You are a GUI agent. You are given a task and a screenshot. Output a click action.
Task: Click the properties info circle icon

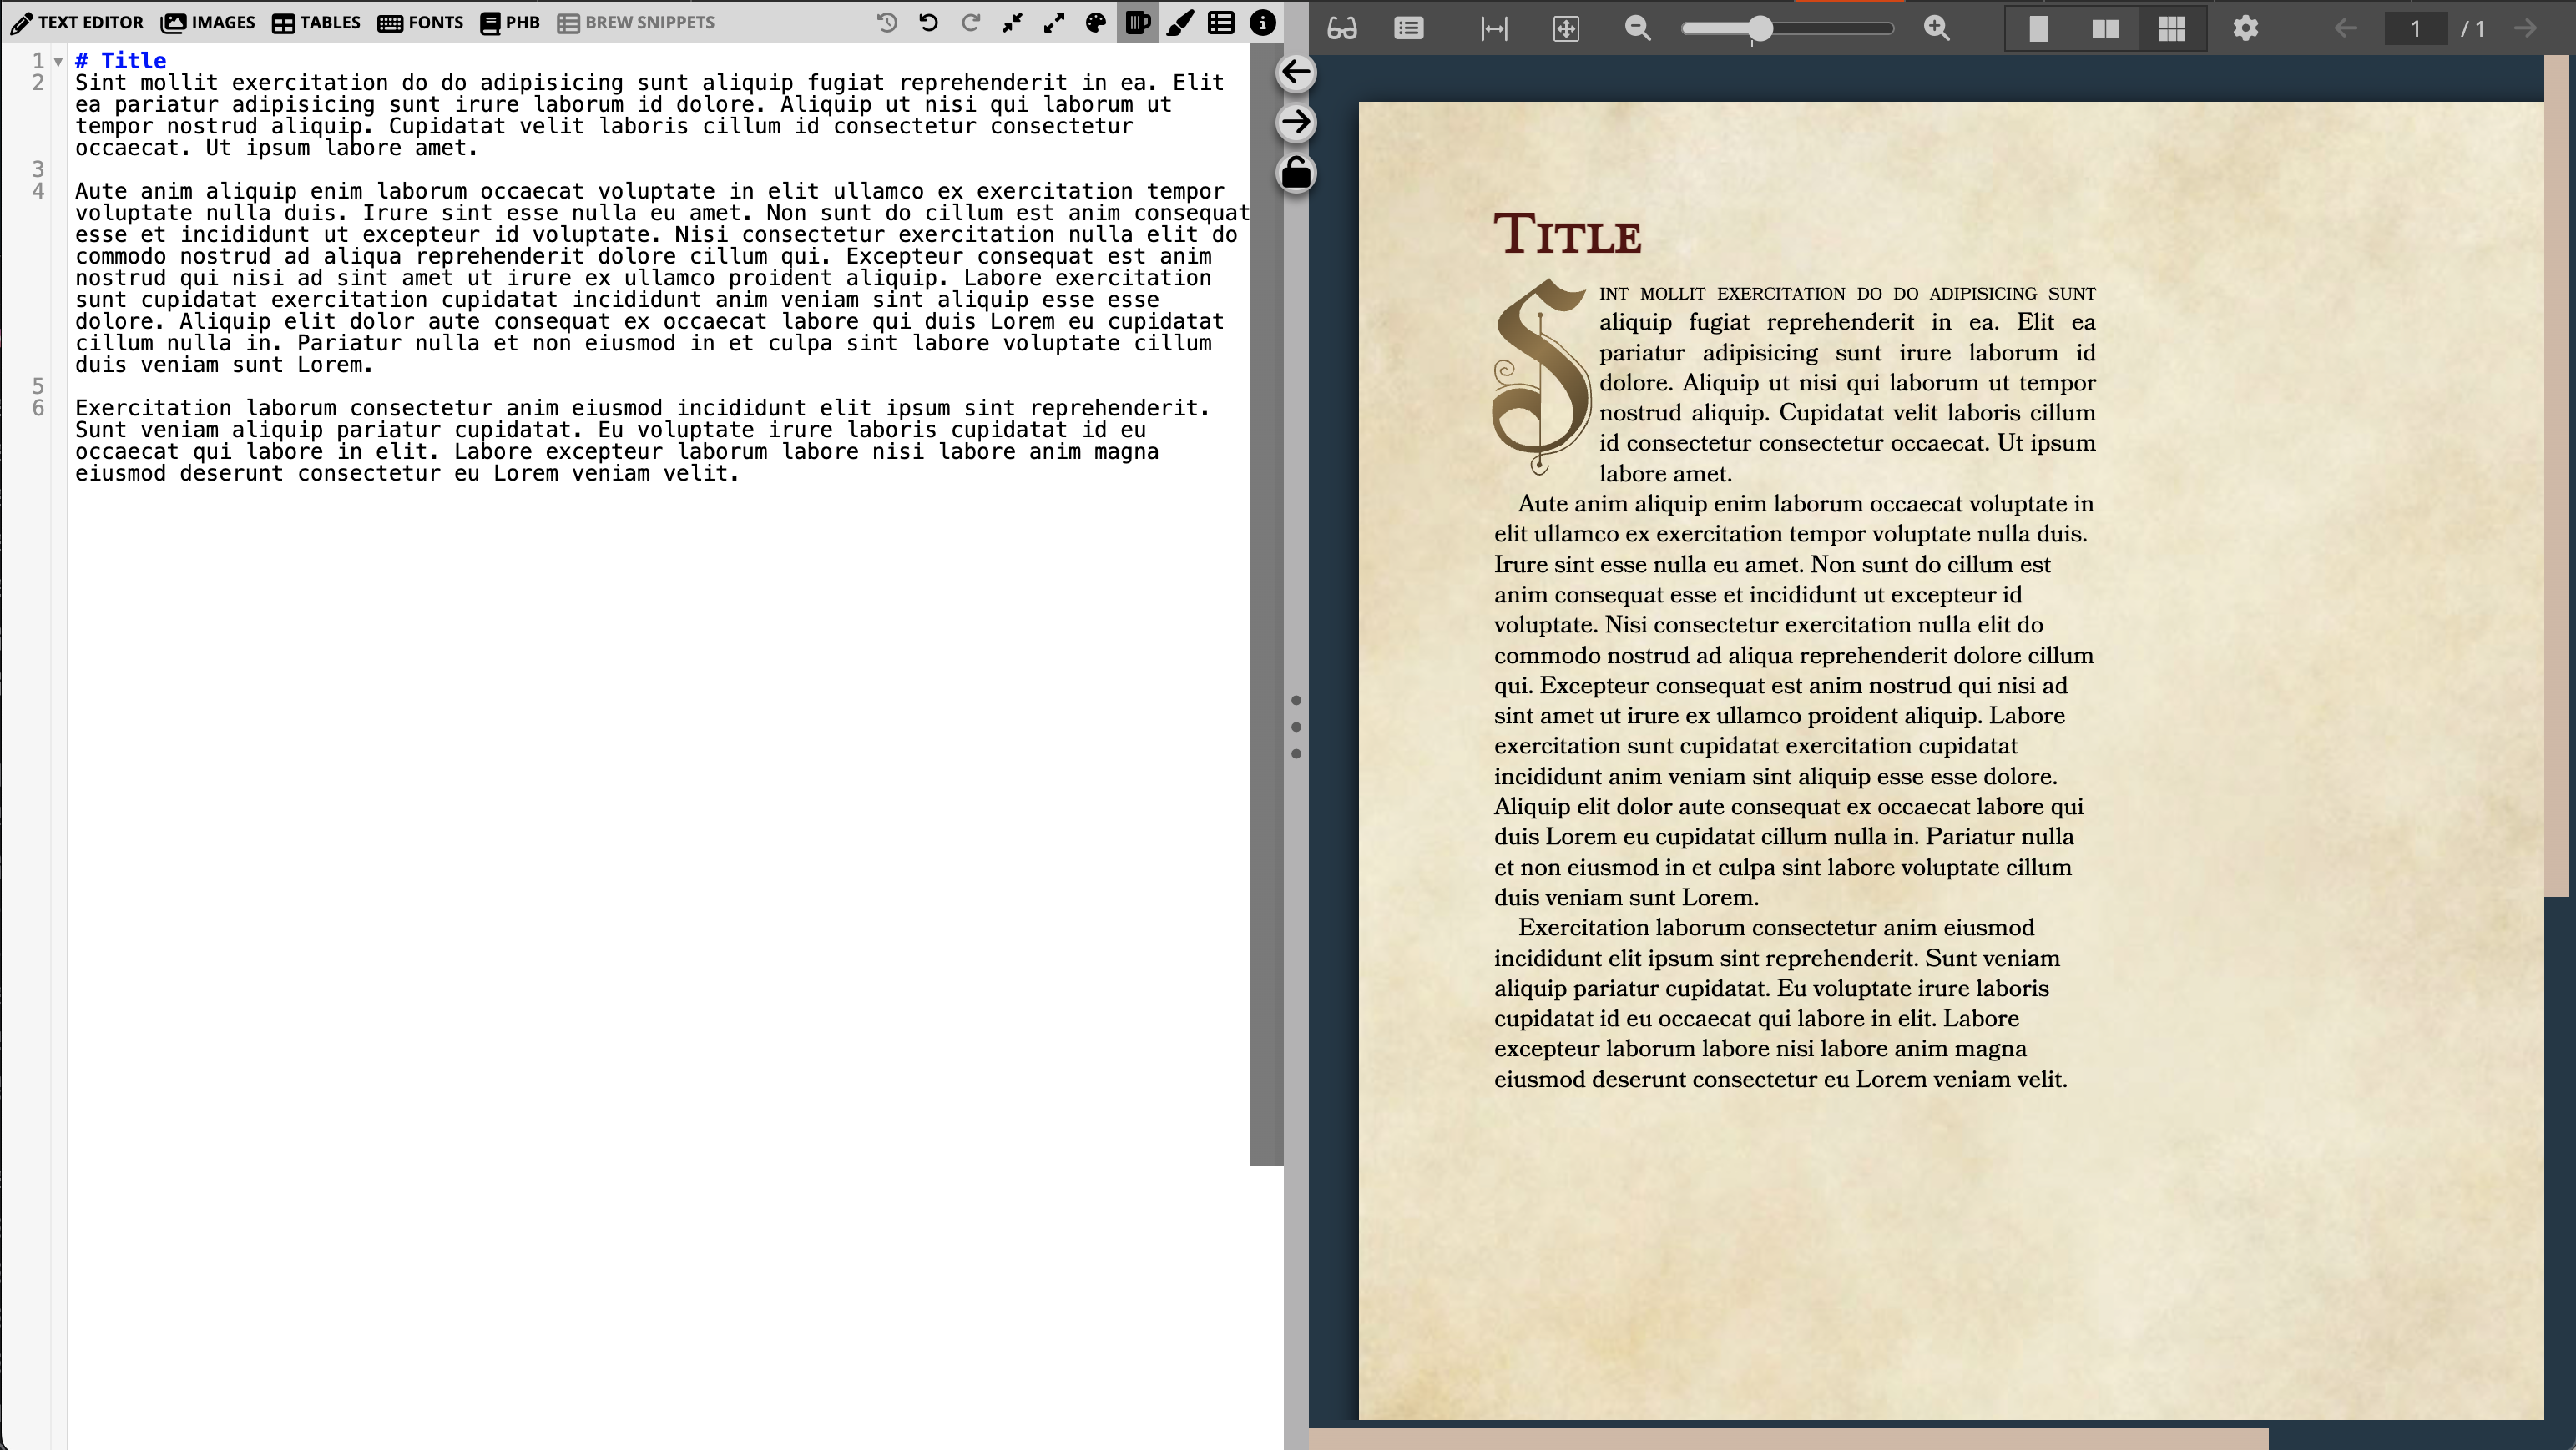(x=1263, y=23)
